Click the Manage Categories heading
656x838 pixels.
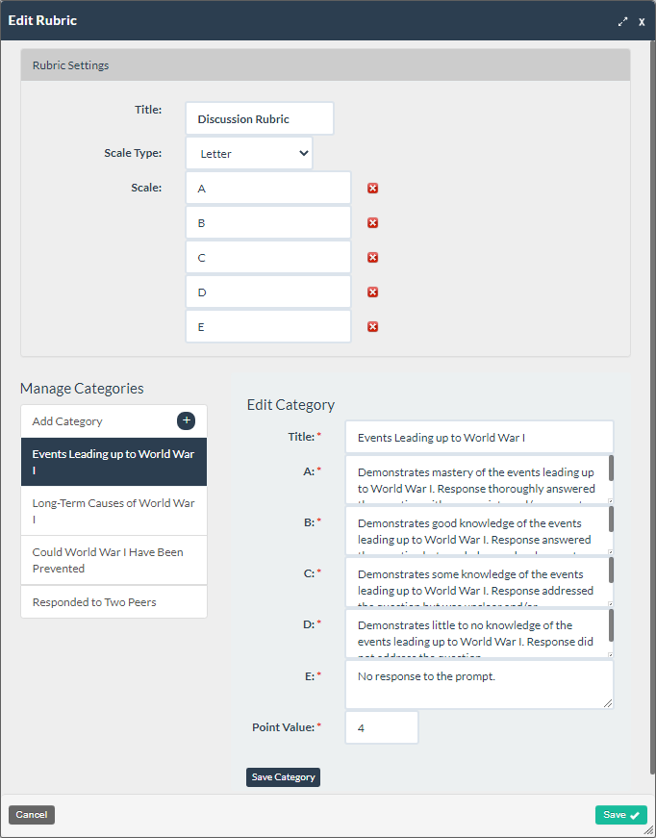pyautogui.click(x=82, y=389)
